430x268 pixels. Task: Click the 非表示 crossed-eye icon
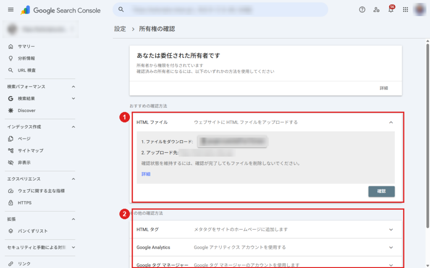10,162
